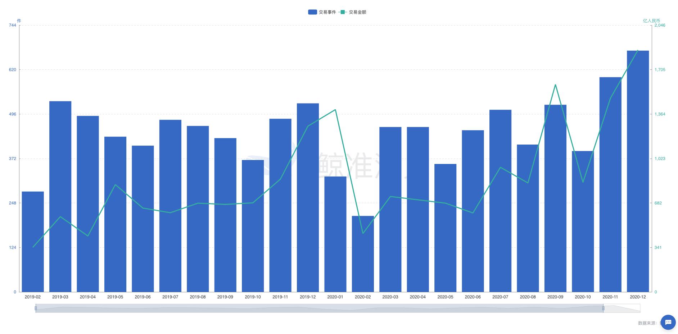Click the 2019-03 bar
Image resolution: width=678 pixels, height=334 pixels.
60,197
